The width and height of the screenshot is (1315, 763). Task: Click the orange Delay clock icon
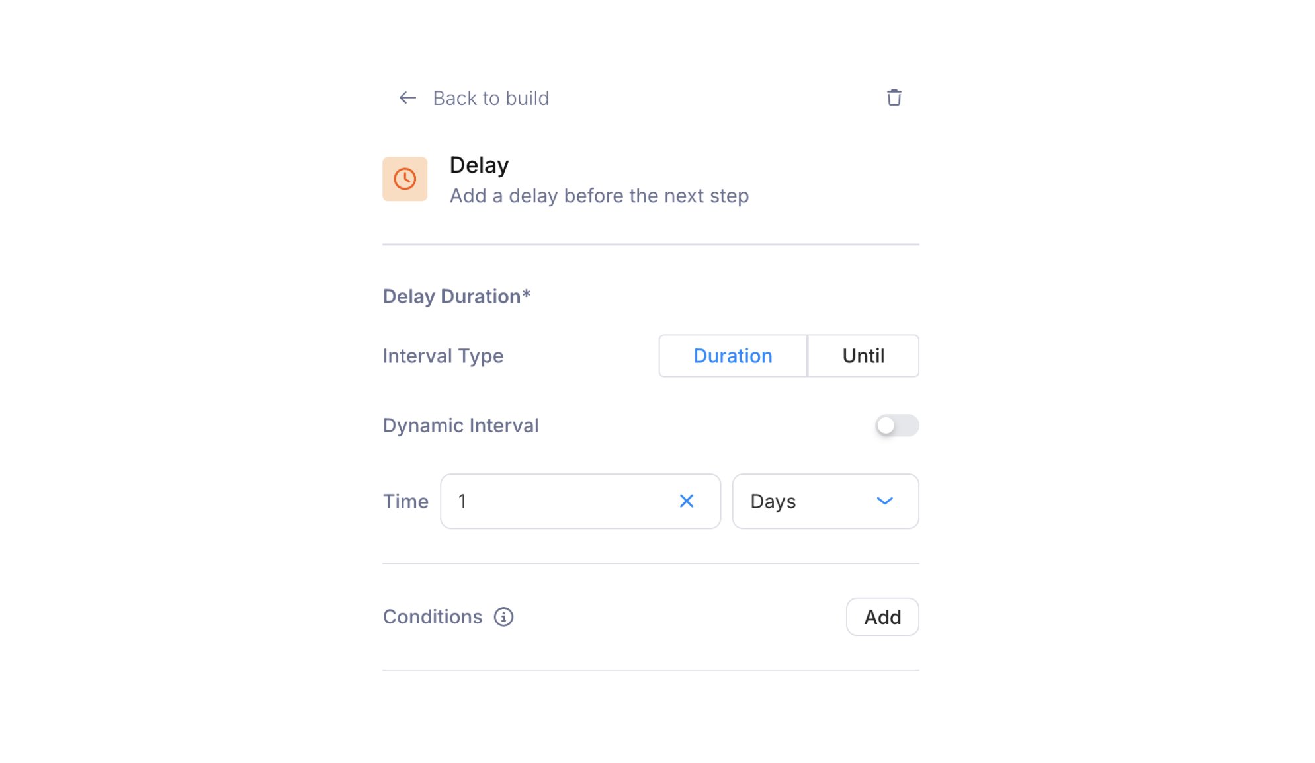click(405, 179)
